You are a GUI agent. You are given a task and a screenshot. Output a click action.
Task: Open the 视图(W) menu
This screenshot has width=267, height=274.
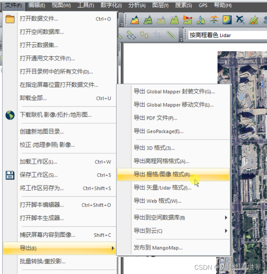click(61, 6)
